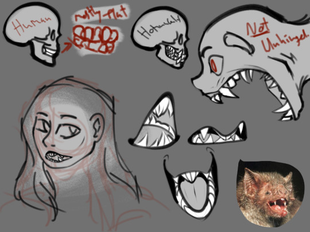Screen dimensions: 310x232
Task: Click the sharp teeth of the second skull
Action: [x=176, y=54]
